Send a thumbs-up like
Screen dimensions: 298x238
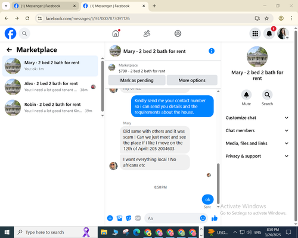point(215,218)
